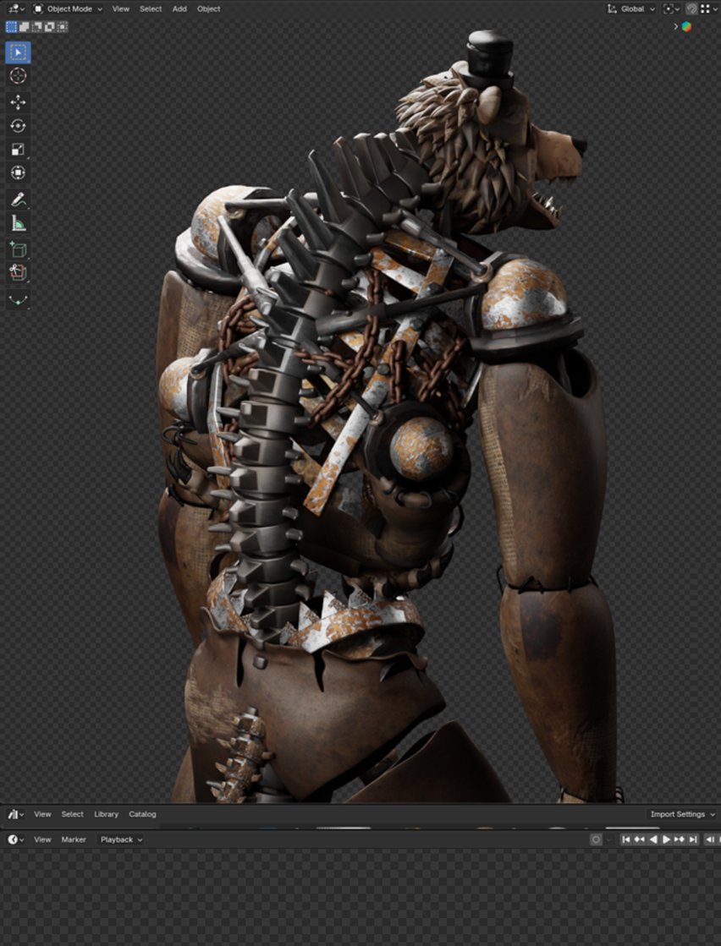Toggle the auto keying record button
This screenshot has height=946, width=721.
pyautogui.click(x=596, y=839)
